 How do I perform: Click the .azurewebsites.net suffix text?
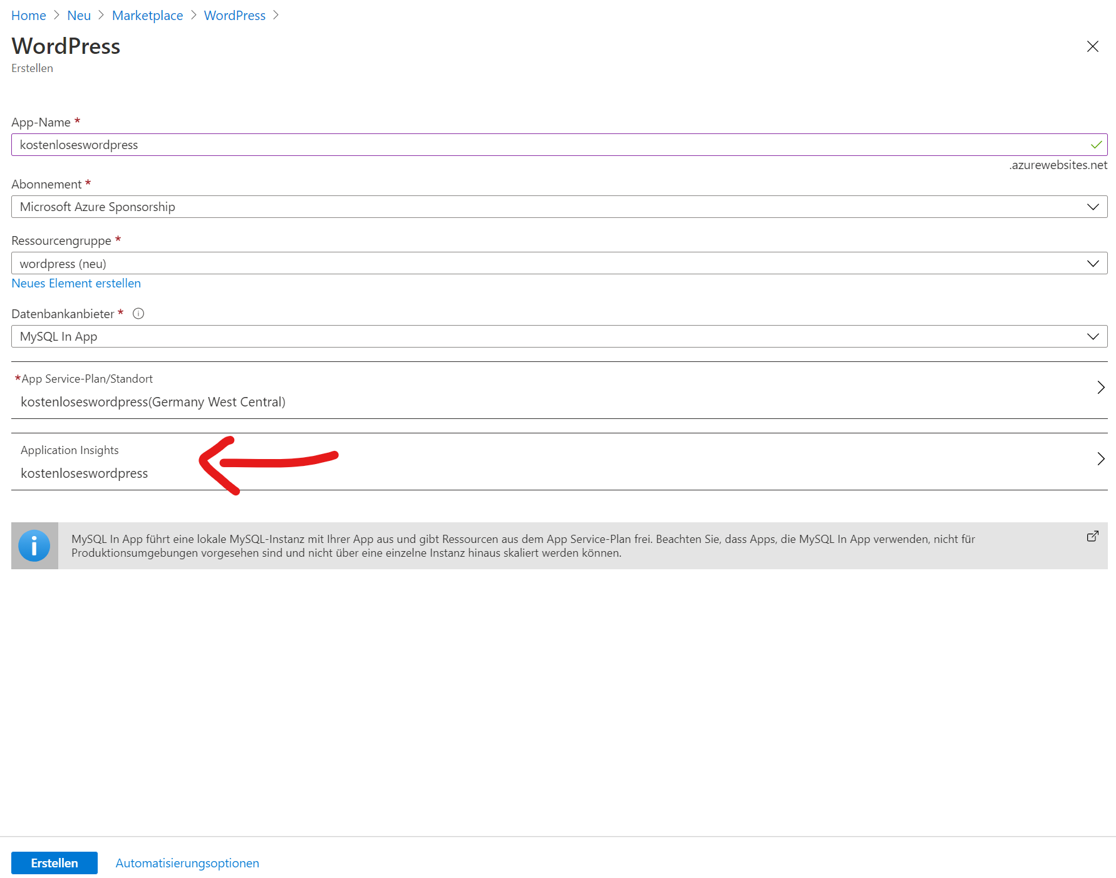pyautogui.click(x=1058, y=165)
